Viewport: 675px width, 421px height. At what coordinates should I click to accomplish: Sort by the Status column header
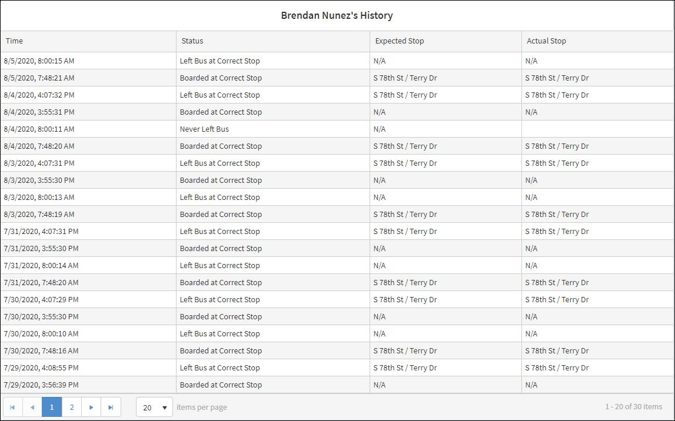click(192, 41)
